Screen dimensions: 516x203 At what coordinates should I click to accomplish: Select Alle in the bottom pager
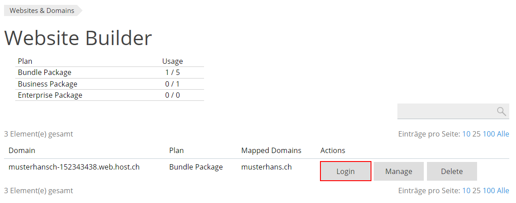(x=503, y=191)
